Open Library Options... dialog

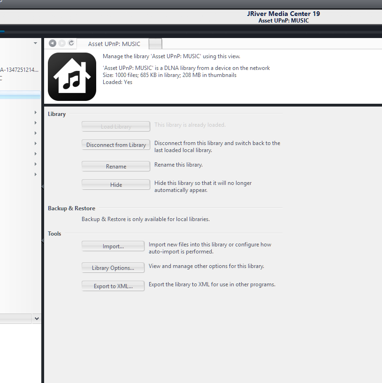[113, 268]
